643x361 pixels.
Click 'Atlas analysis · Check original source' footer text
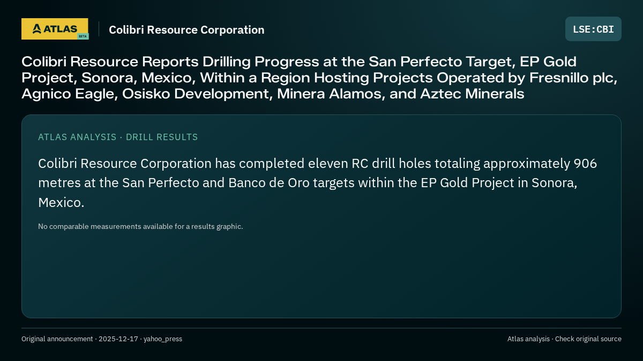(564, 339)
